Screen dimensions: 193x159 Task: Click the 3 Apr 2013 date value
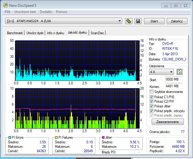[x=170, y=54]
